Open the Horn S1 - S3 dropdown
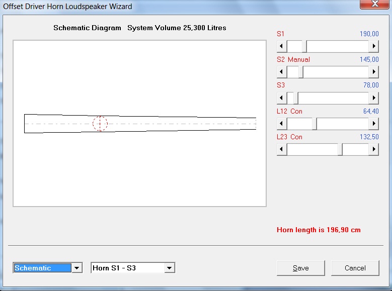Viewport: 392px width, 291px height. click(x=170, y=268)
